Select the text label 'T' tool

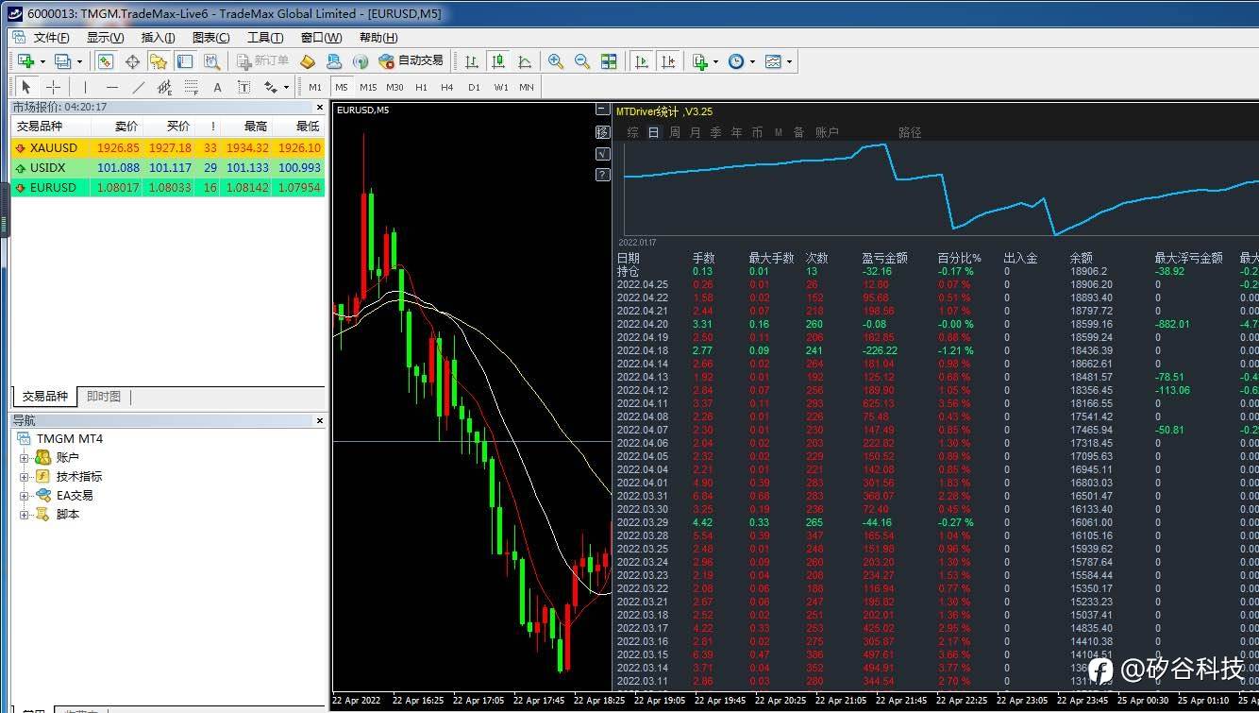point(243,87)
